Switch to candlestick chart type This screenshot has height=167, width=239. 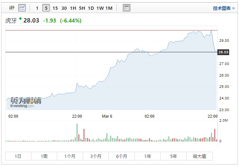[x=12, y=8]
